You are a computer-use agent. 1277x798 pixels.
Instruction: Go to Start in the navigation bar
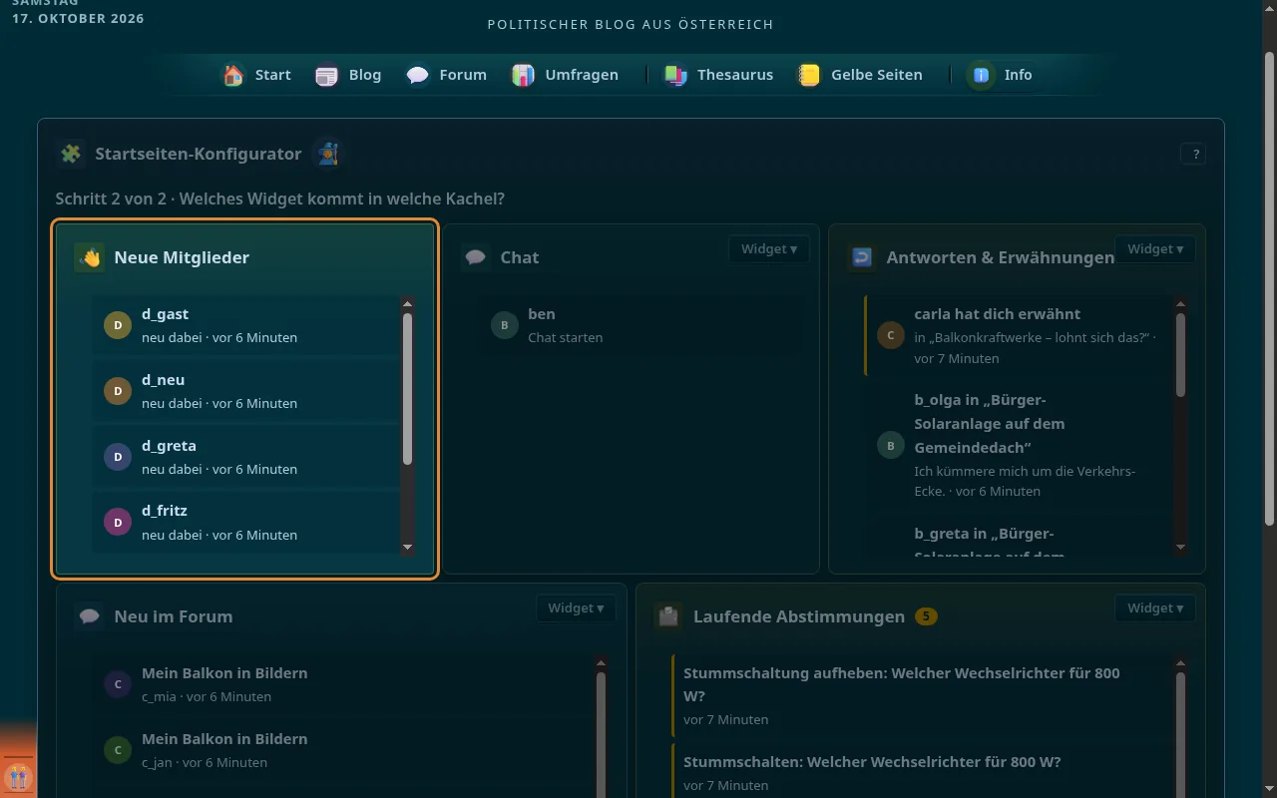pos(257,75)
